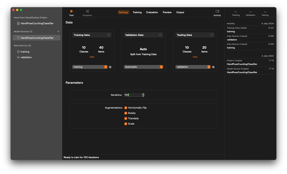
Task: Click the Ready to train status text
Action: point(81,157)
